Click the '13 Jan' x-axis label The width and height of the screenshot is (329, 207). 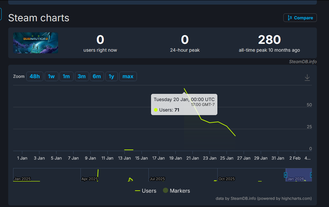pyautogui.click(x=124, y=158)
